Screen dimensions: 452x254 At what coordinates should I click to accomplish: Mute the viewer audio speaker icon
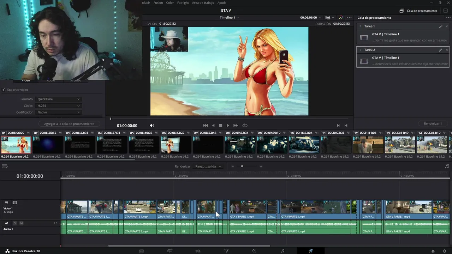(152, 125)
